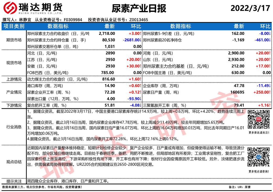Click the red up arrow beside +1.60
The image size is (273, 192).
(141, 79)
